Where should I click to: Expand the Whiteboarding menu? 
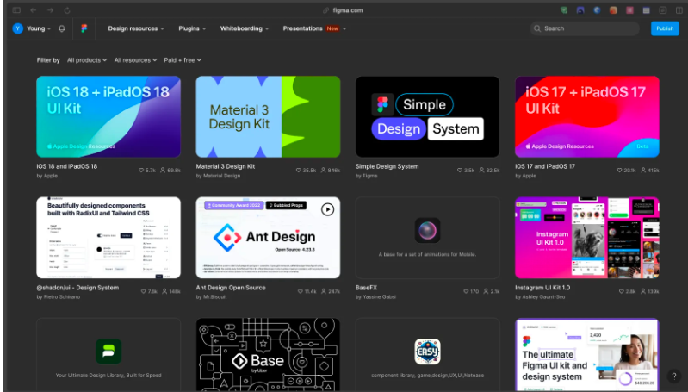(245, 28)
